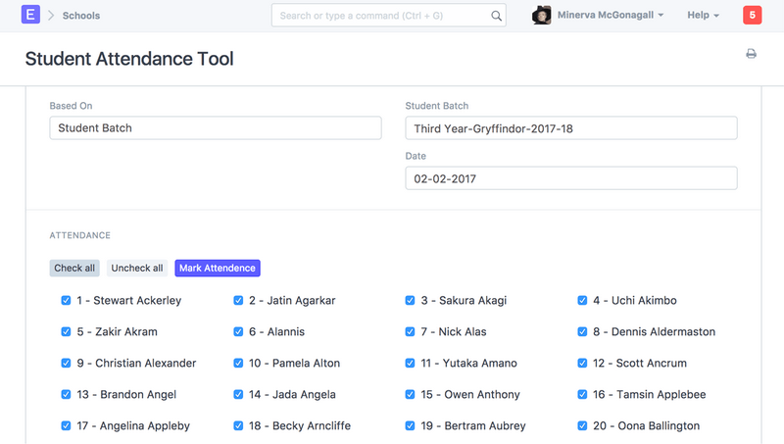
Task: Click the search magnifier icon
Action: (x=496, y=16)
